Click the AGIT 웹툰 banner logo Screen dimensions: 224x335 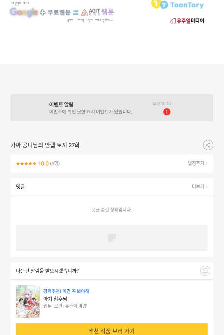click(x=97, y=12)
